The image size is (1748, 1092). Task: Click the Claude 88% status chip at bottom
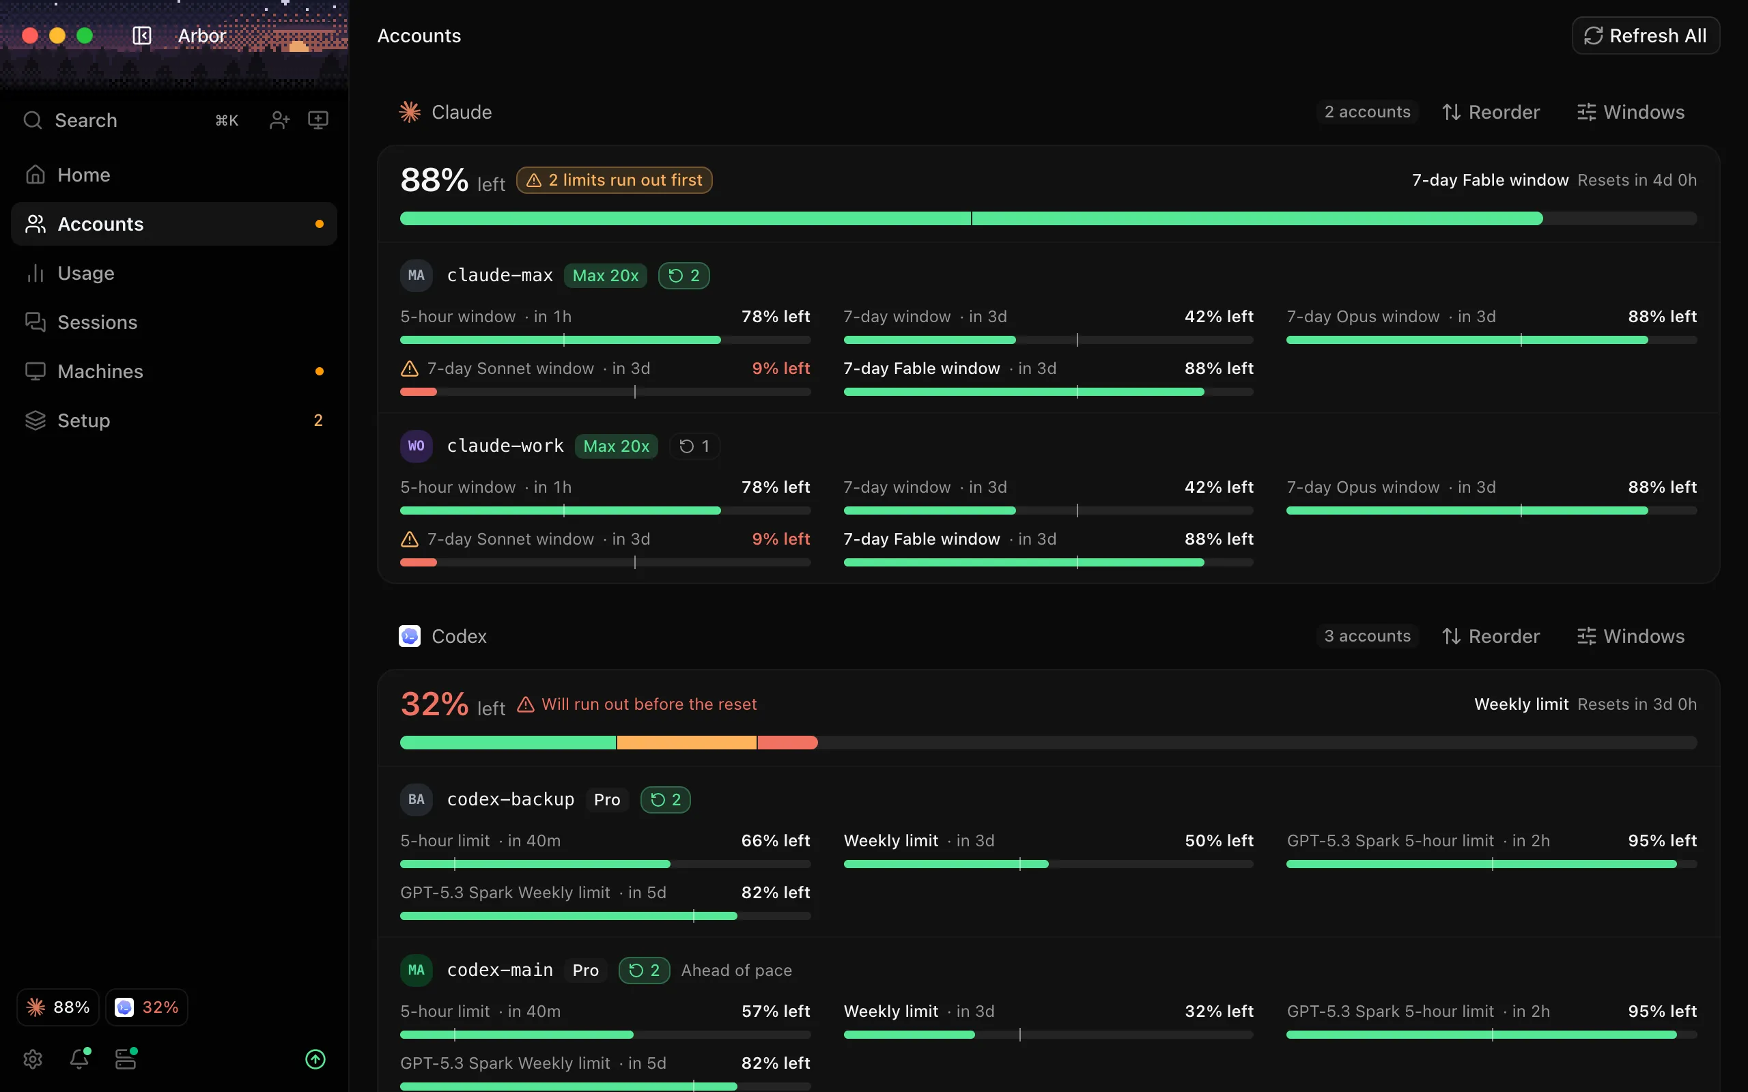click(x=58, y=1007)
